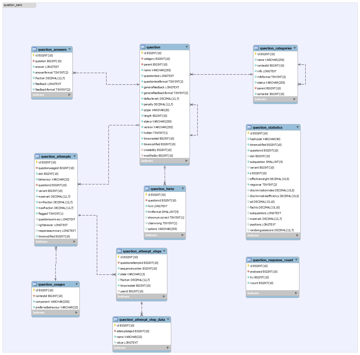Expand Indexes section of question table
360x355 pixels.
[186, 161]
